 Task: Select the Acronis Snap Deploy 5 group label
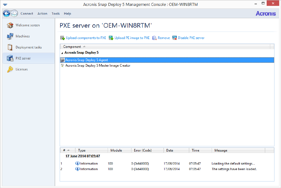pos(81,53)
